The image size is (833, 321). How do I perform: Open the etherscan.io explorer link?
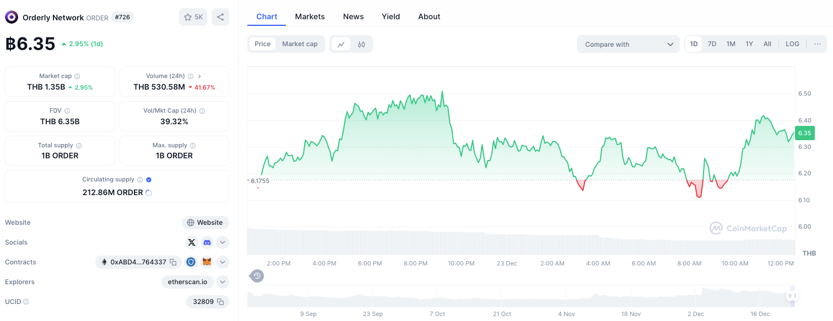pyautogui.click(x=187, y=282)
